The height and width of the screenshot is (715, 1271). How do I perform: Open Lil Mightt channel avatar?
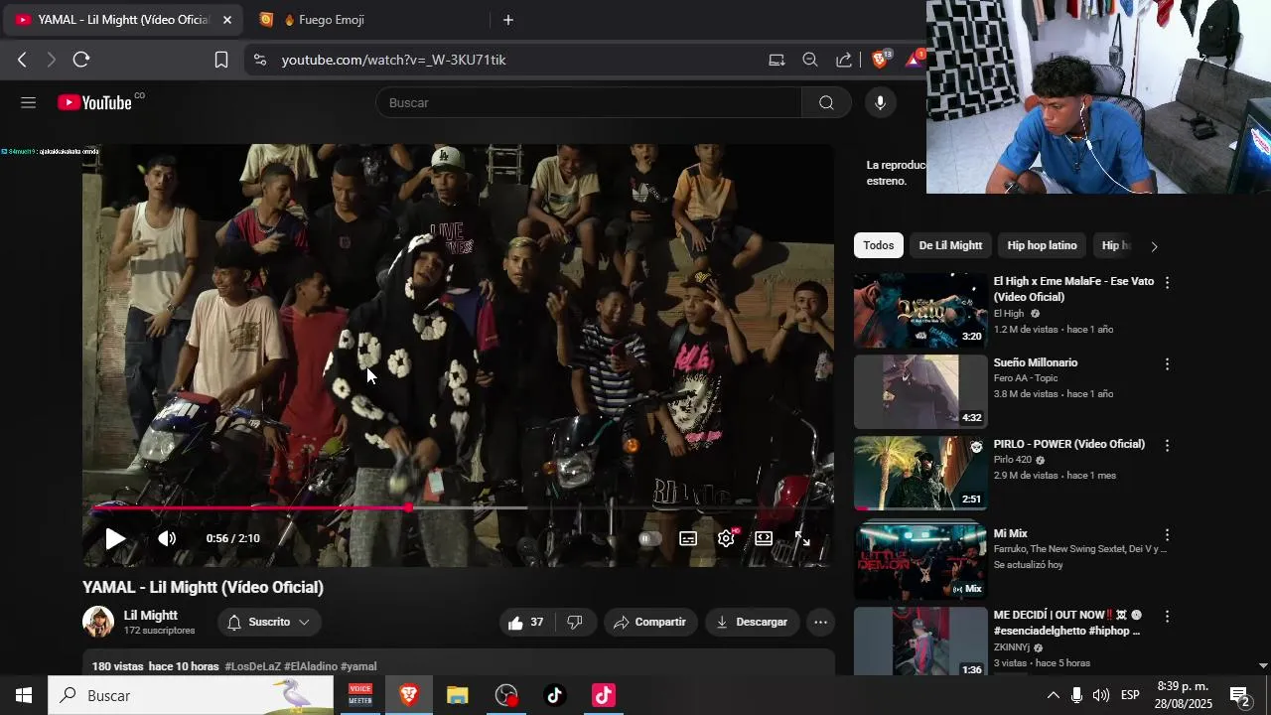98,622
